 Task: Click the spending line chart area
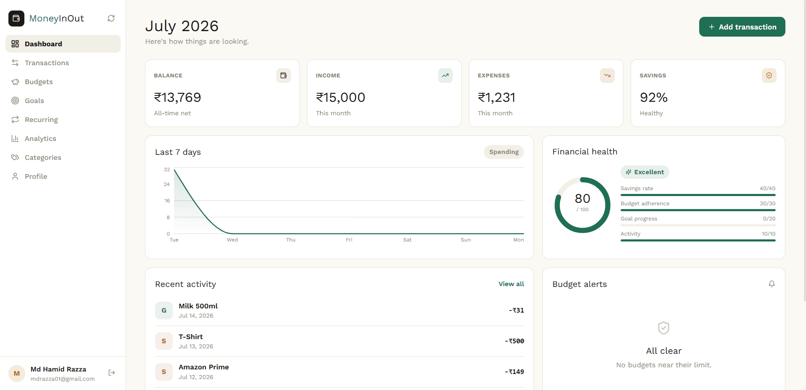pos(349,201)
